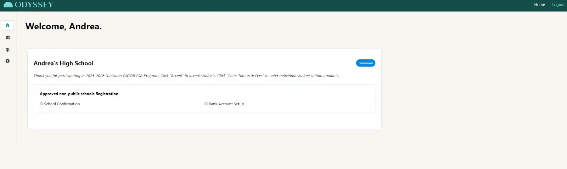Open the people group icon in sidebar

tap(7, 50)
